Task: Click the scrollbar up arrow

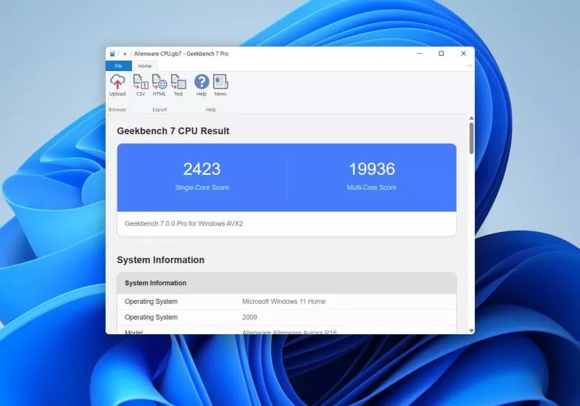Action: pos(471,118)
